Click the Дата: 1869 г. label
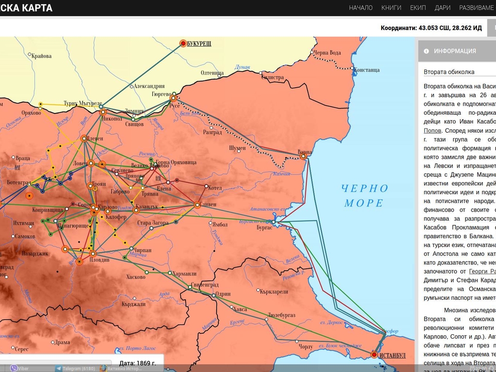The width and height of the screenshot is (496, 372). [138, 363]
